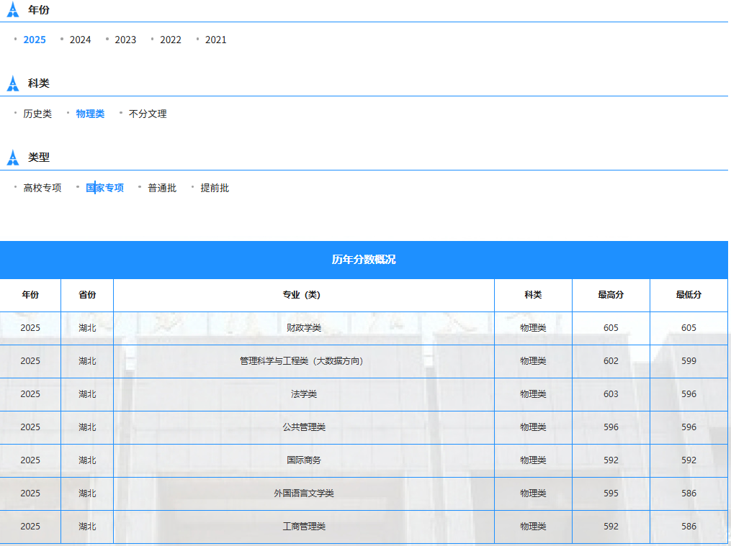Click 法学类 highest score 603
Viewport: 731px width, 546px height.
point(611,394)
